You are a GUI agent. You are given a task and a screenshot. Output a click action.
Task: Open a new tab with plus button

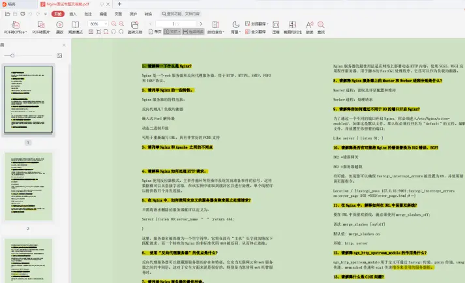(119, 4)
